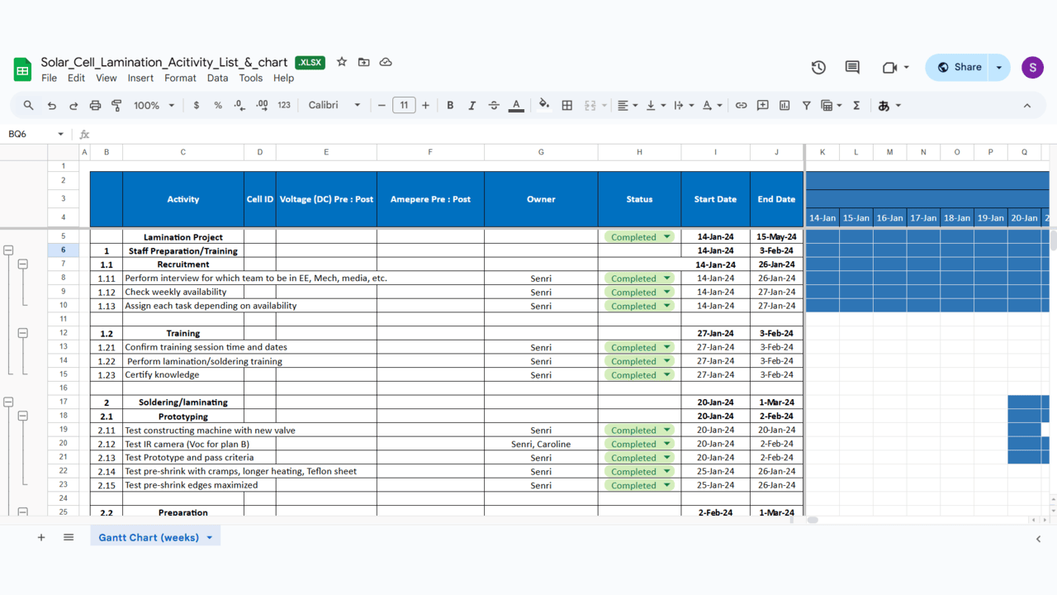The height and width of the screenshot is (595, 1057).
Task: Click the print icon in toolbar
Action: tap(95, 106)
